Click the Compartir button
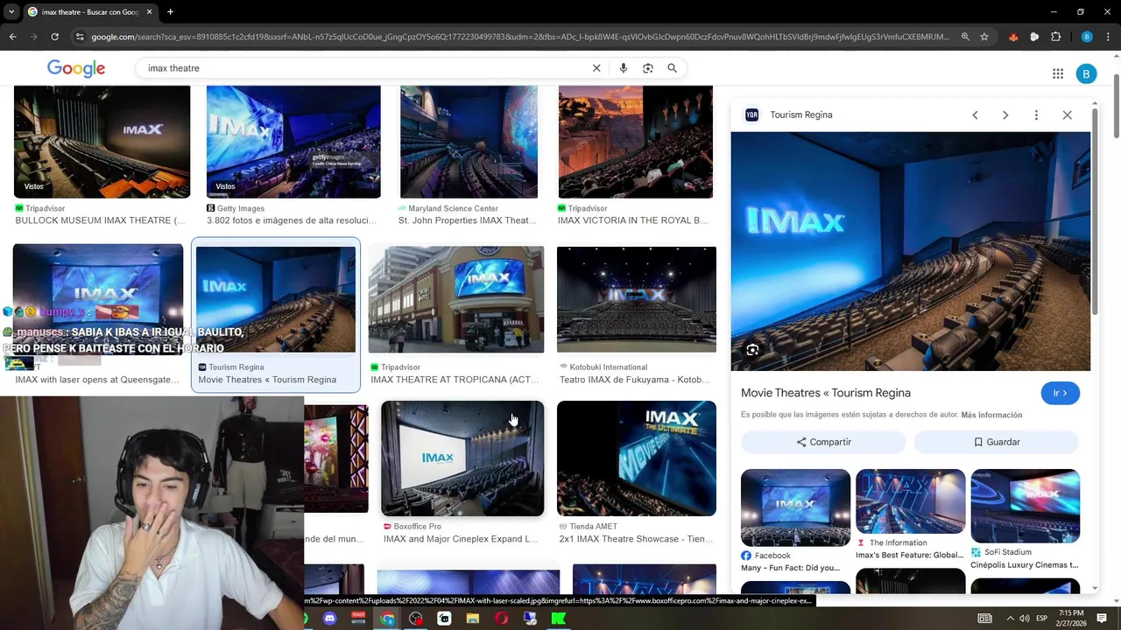1121x630 pixels. pyautogui.click(x=823, y=442)
